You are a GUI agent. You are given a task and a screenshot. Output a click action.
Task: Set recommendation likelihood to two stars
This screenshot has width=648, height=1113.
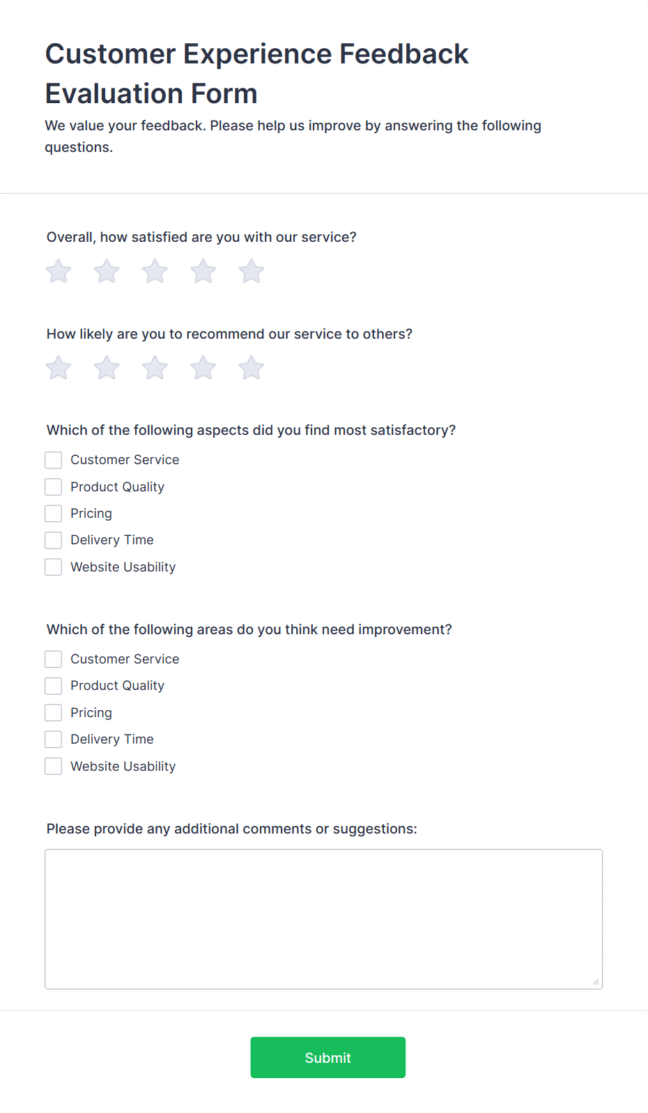tap(107, 368)
